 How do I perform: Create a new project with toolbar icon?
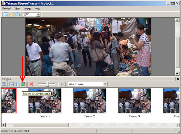[6, 14]
